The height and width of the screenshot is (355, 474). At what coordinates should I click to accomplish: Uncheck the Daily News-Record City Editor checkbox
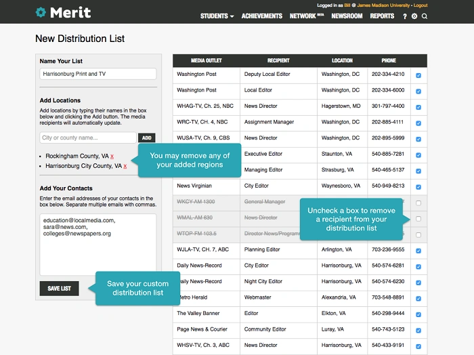418,267
